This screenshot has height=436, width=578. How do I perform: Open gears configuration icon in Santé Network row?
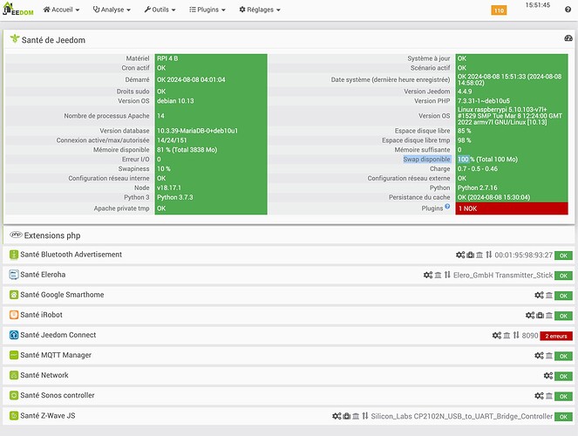pos(548,376)
